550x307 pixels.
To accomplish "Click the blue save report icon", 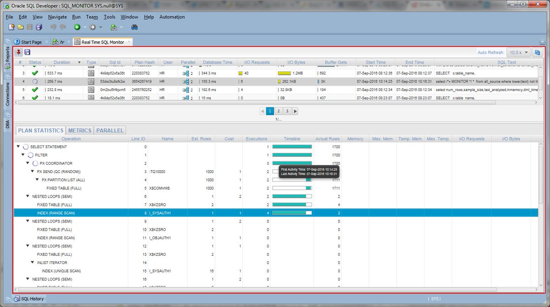I will (x=27, y=53).
